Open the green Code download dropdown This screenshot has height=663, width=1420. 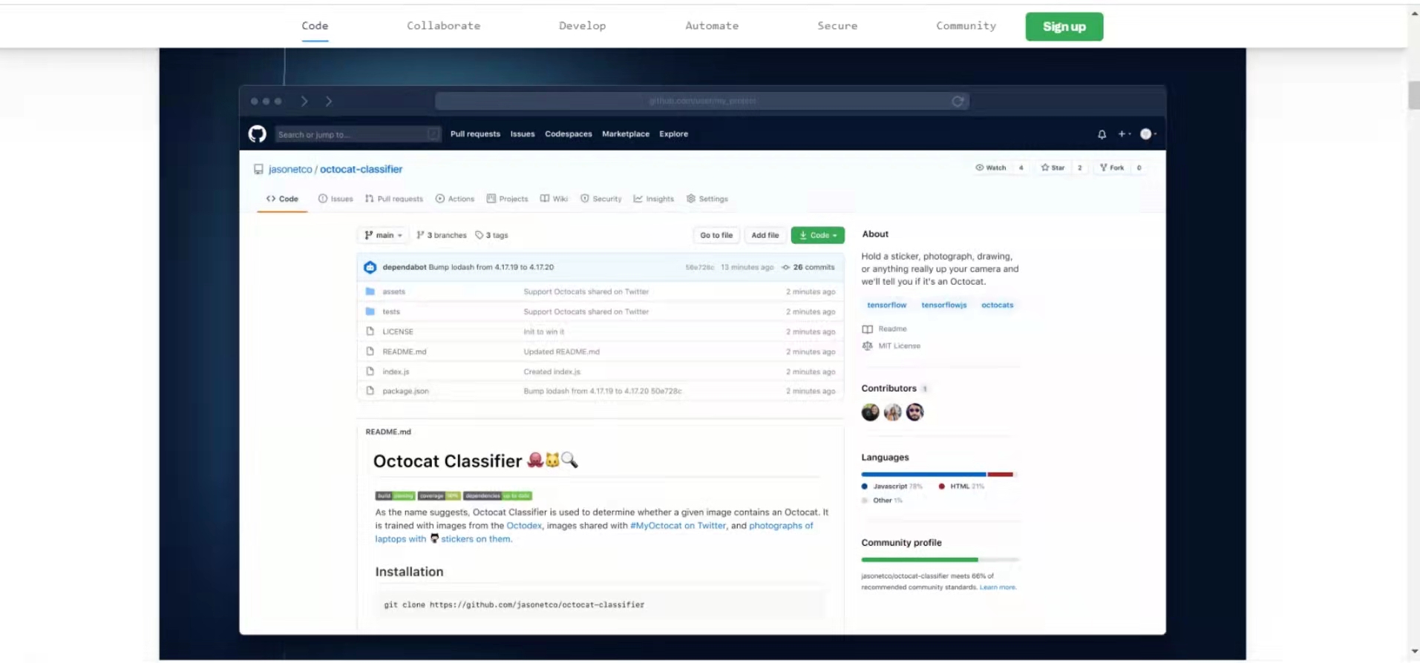[817, 235]
